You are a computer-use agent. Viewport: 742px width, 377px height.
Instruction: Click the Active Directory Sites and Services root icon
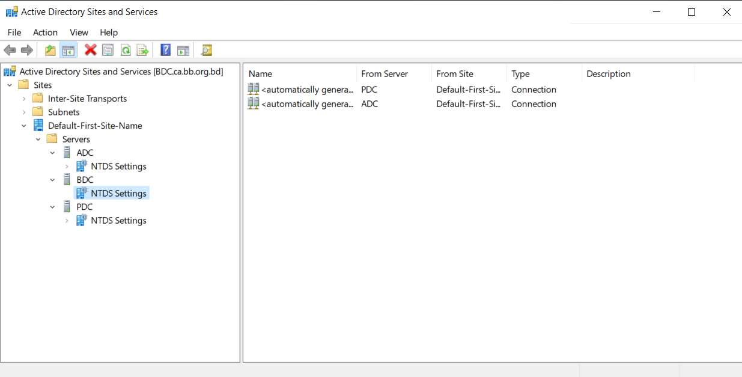click(x=10, y=72)
